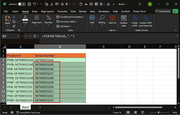Open the Formulas ribbon tab
The width and height of the screenshot is (180, 115).
coord(62,11)
